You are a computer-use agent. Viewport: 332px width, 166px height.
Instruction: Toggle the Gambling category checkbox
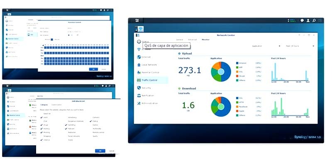point(66,125)
